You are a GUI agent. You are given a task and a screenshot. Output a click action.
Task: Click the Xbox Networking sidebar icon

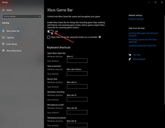tap(4, 51)
